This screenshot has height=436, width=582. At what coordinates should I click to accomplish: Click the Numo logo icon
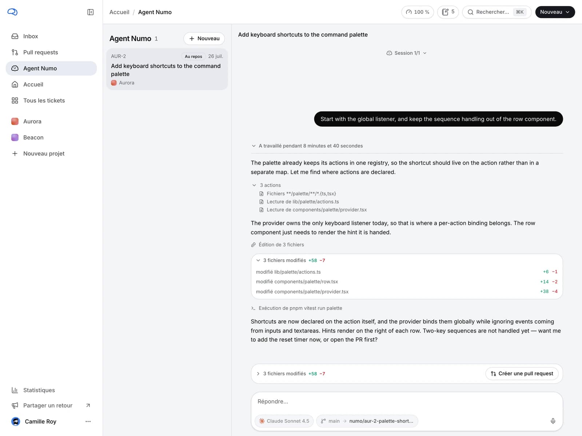pyautogui.click(x=12, y=12)
